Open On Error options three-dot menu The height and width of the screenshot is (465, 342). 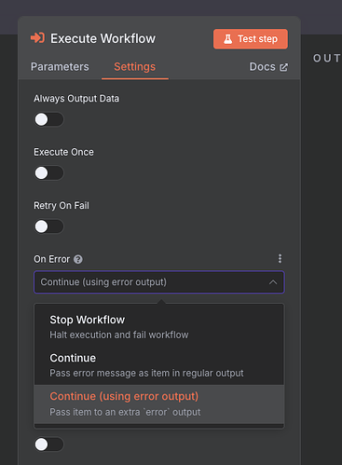tap(280, 258)
